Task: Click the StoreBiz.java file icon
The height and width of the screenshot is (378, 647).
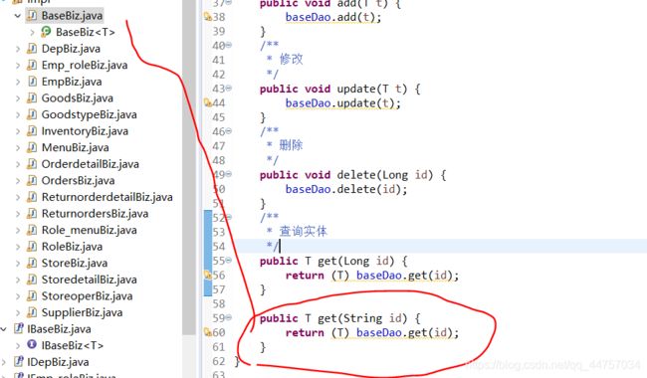Action: [32, 263]
